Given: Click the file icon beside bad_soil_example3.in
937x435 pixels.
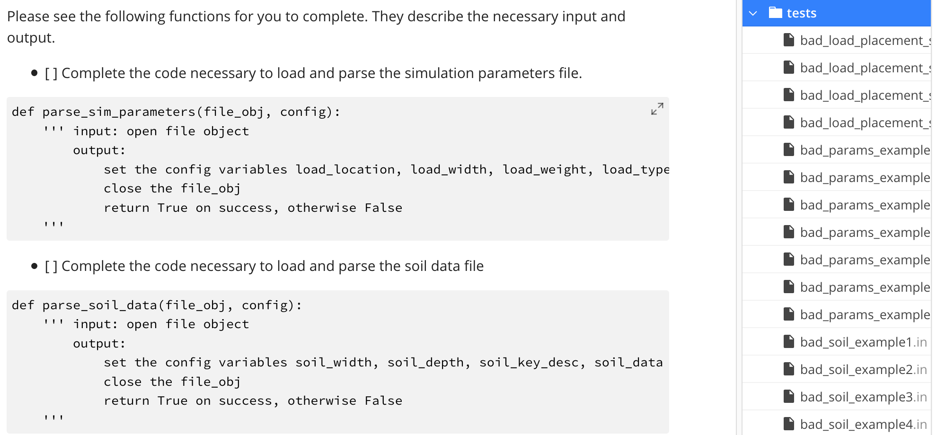Looking at the screenshot, I should (788, 396).
